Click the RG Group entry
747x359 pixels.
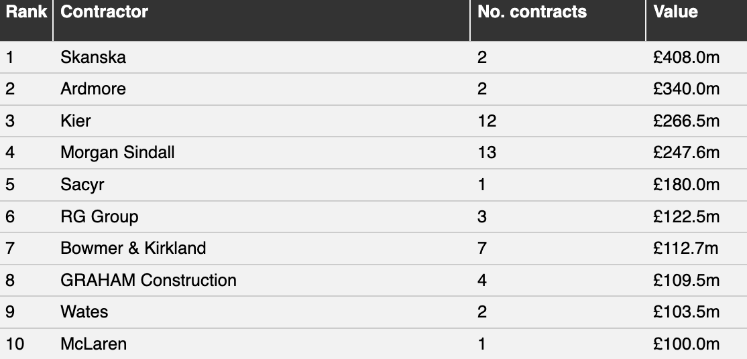pyautogui.click(x=99, y=216)
